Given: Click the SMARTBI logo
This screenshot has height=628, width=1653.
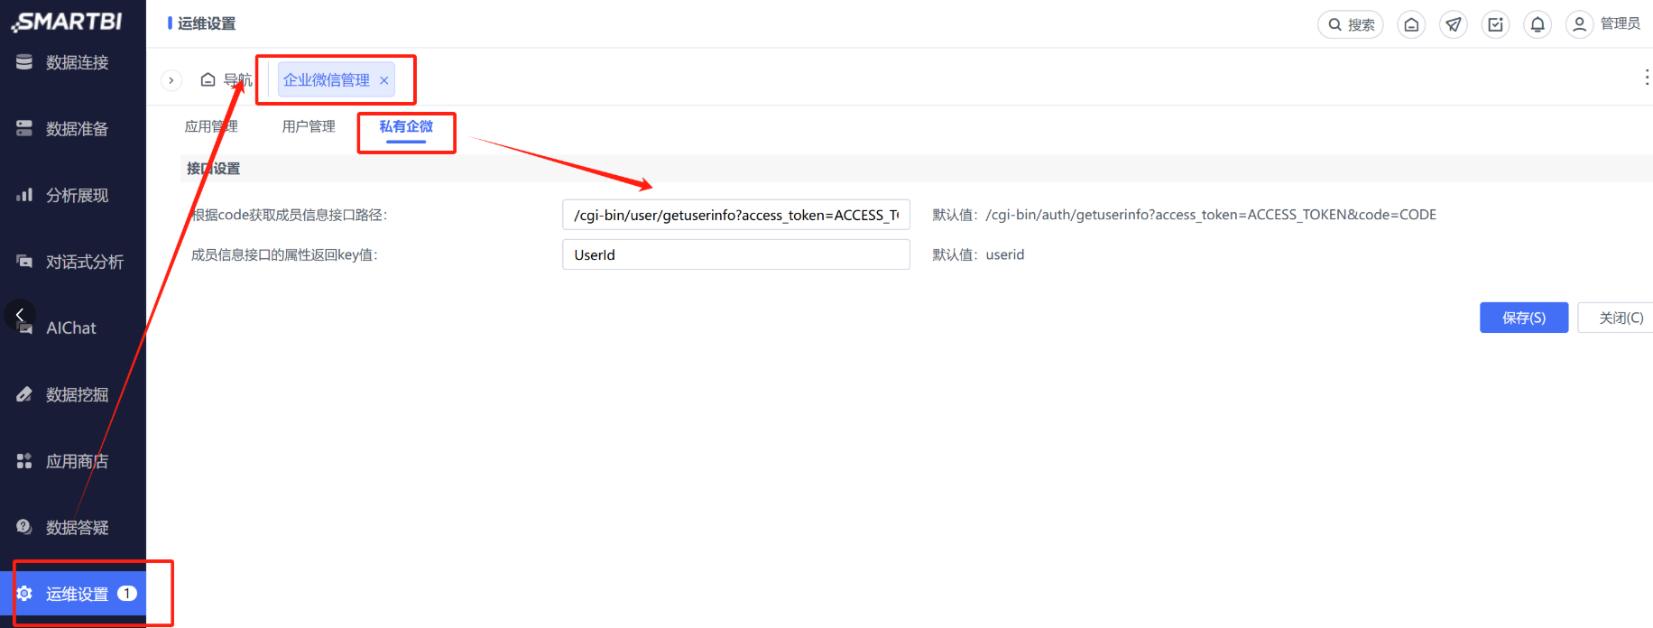Looking at the screenshot, I should (x=68, y=22).
